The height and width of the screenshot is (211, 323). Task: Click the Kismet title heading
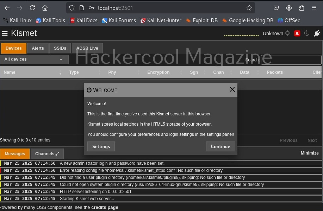click(x=24, y=33)
